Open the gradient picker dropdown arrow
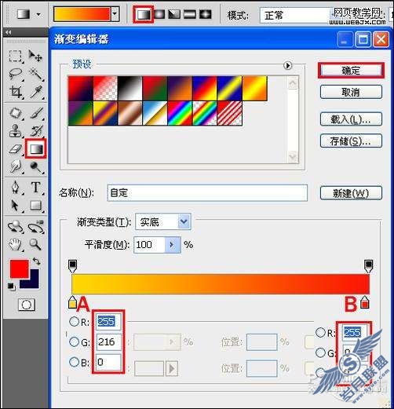 tap(115, 14)
